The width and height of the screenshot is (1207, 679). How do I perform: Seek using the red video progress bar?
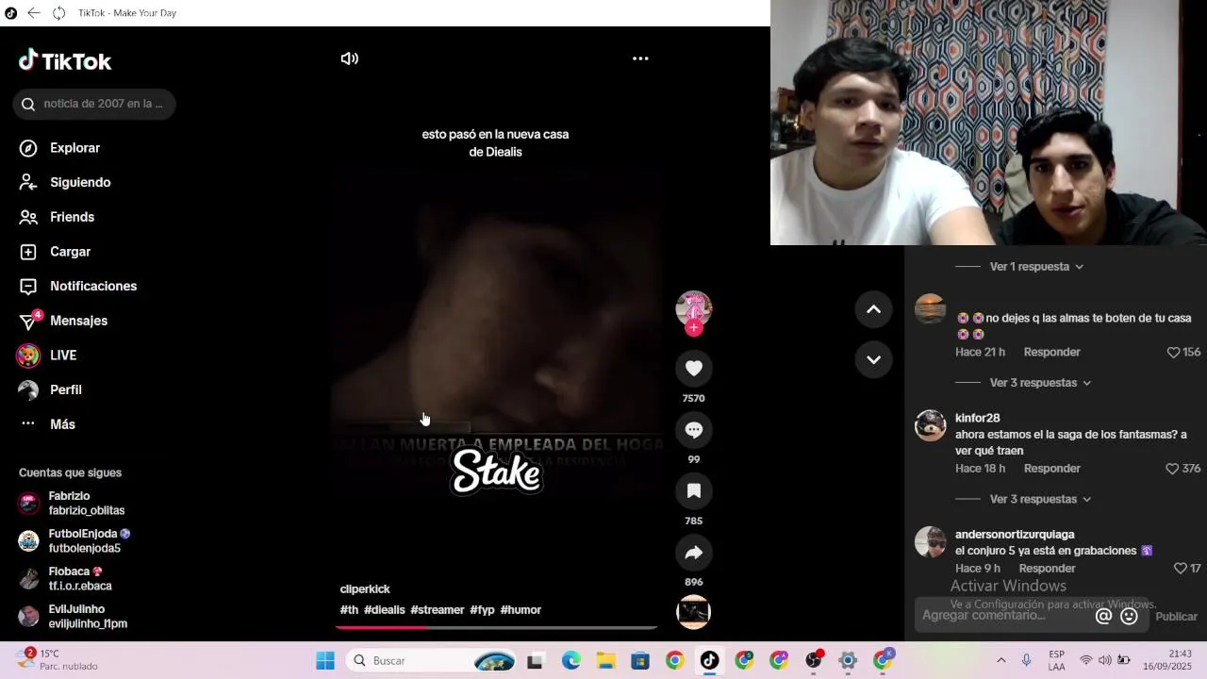pyautogui.click(x=497, y=627)
